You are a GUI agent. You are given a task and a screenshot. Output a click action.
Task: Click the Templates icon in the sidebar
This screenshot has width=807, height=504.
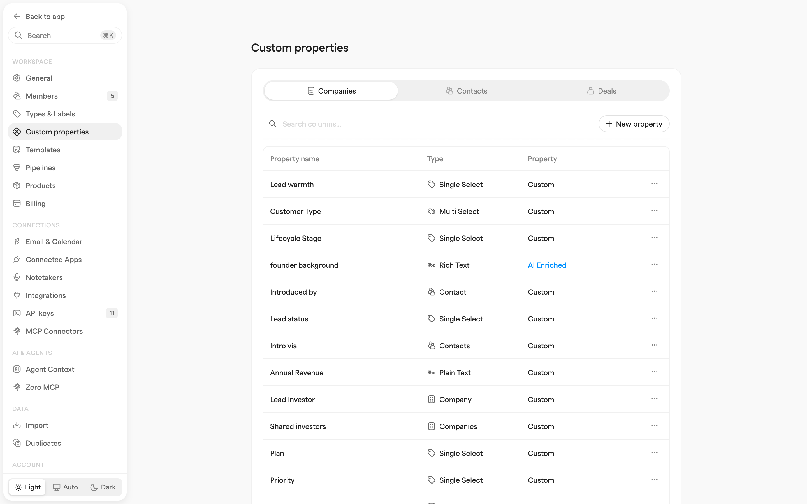click(x=17, y=150)
